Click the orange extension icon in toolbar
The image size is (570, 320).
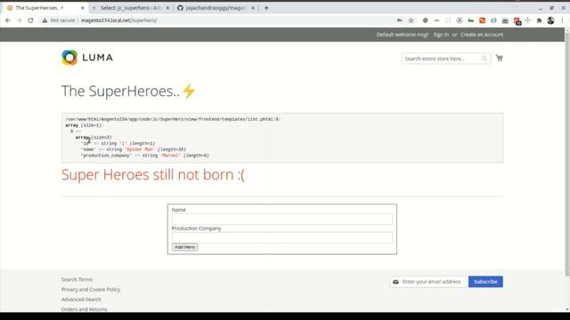[x=483, y=20]
